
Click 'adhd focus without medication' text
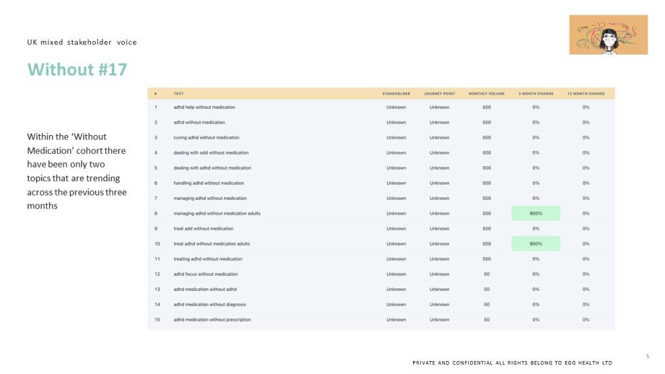click(x=205, y=275)
